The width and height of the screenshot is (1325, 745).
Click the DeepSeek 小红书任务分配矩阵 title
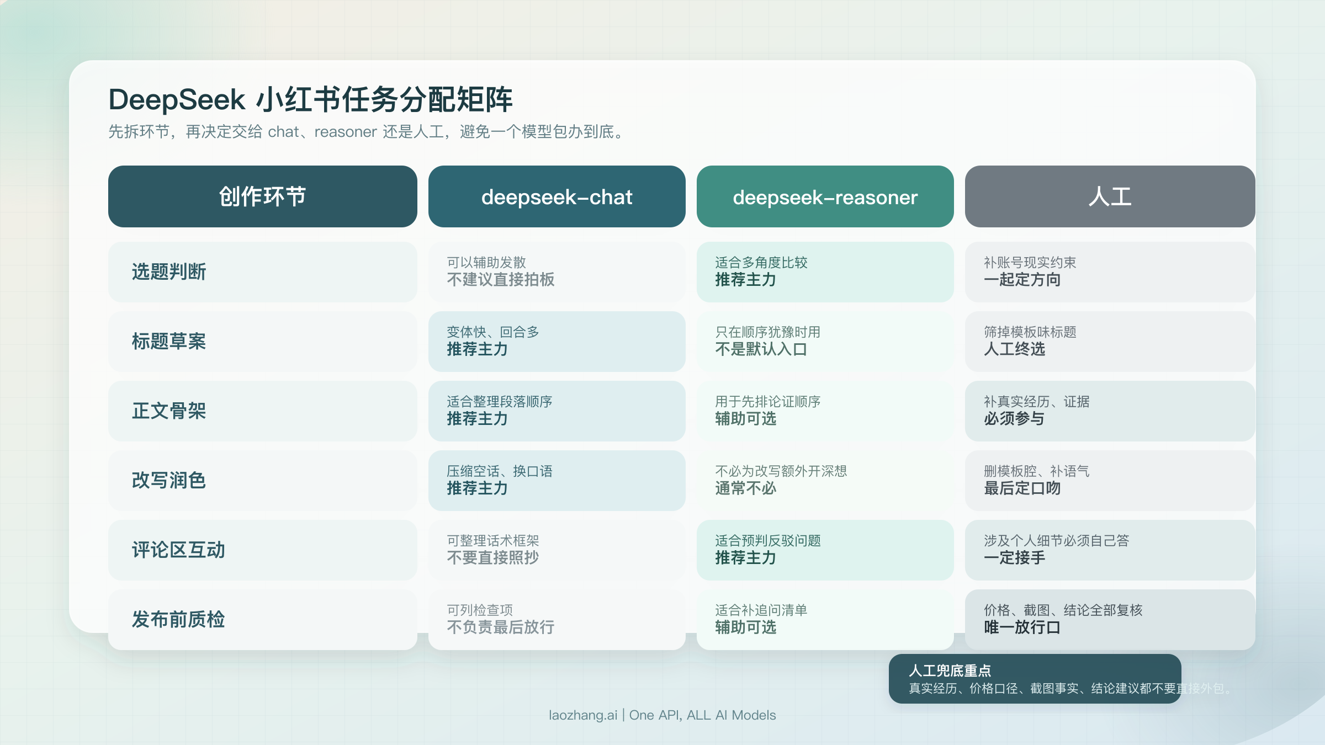pos(312,99)
